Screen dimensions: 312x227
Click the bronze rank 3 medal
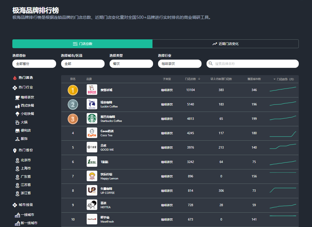(x=73, y=119)
